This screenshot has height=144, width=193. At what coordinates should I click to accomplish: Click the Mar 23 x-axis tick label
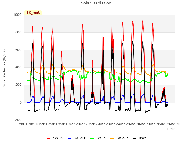coord(105,124)
